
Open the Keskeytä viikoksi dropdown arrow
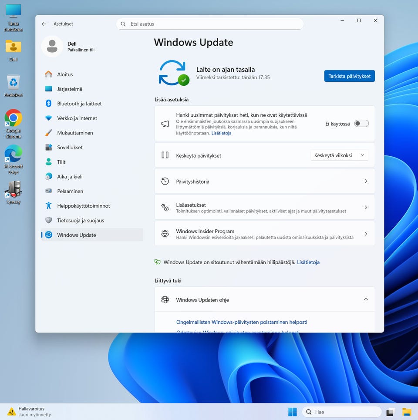362,155
